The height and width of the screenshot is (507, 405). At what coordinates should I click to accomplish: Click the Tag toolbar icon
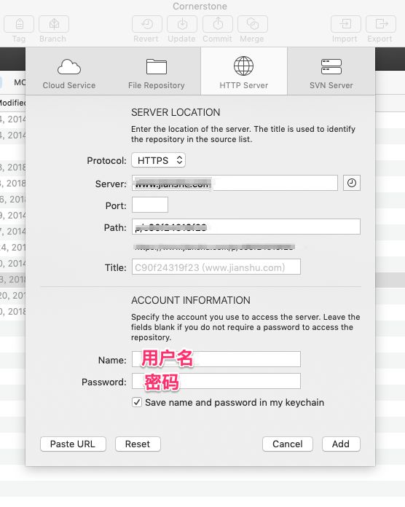point(19,24)
